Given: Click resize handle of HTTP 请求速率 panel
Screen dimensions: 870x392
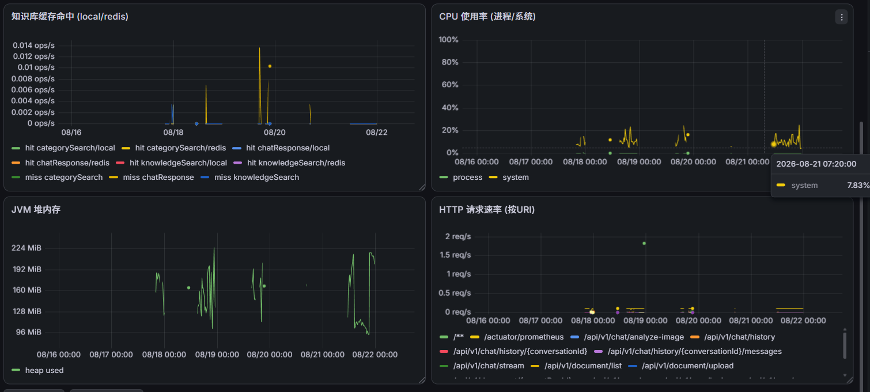Looking at the screenshot, I should point(849,380).
